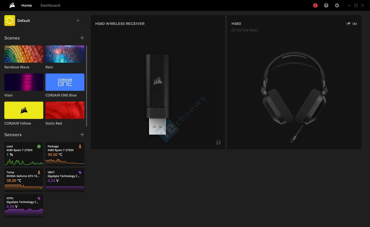
Task: Click the 38.00 °C GPU temp value
Action: tap(14, 181)
